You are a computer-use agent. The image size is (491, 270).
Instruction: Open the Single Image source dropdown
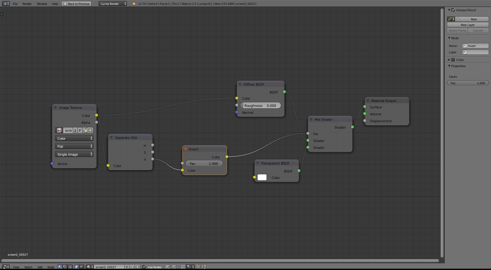pyautogui.click(x=74, y=154)
